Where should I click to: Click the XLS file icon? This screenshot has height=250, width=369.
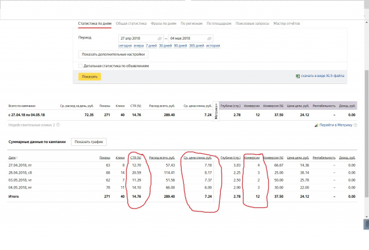[x=298, y=76]
